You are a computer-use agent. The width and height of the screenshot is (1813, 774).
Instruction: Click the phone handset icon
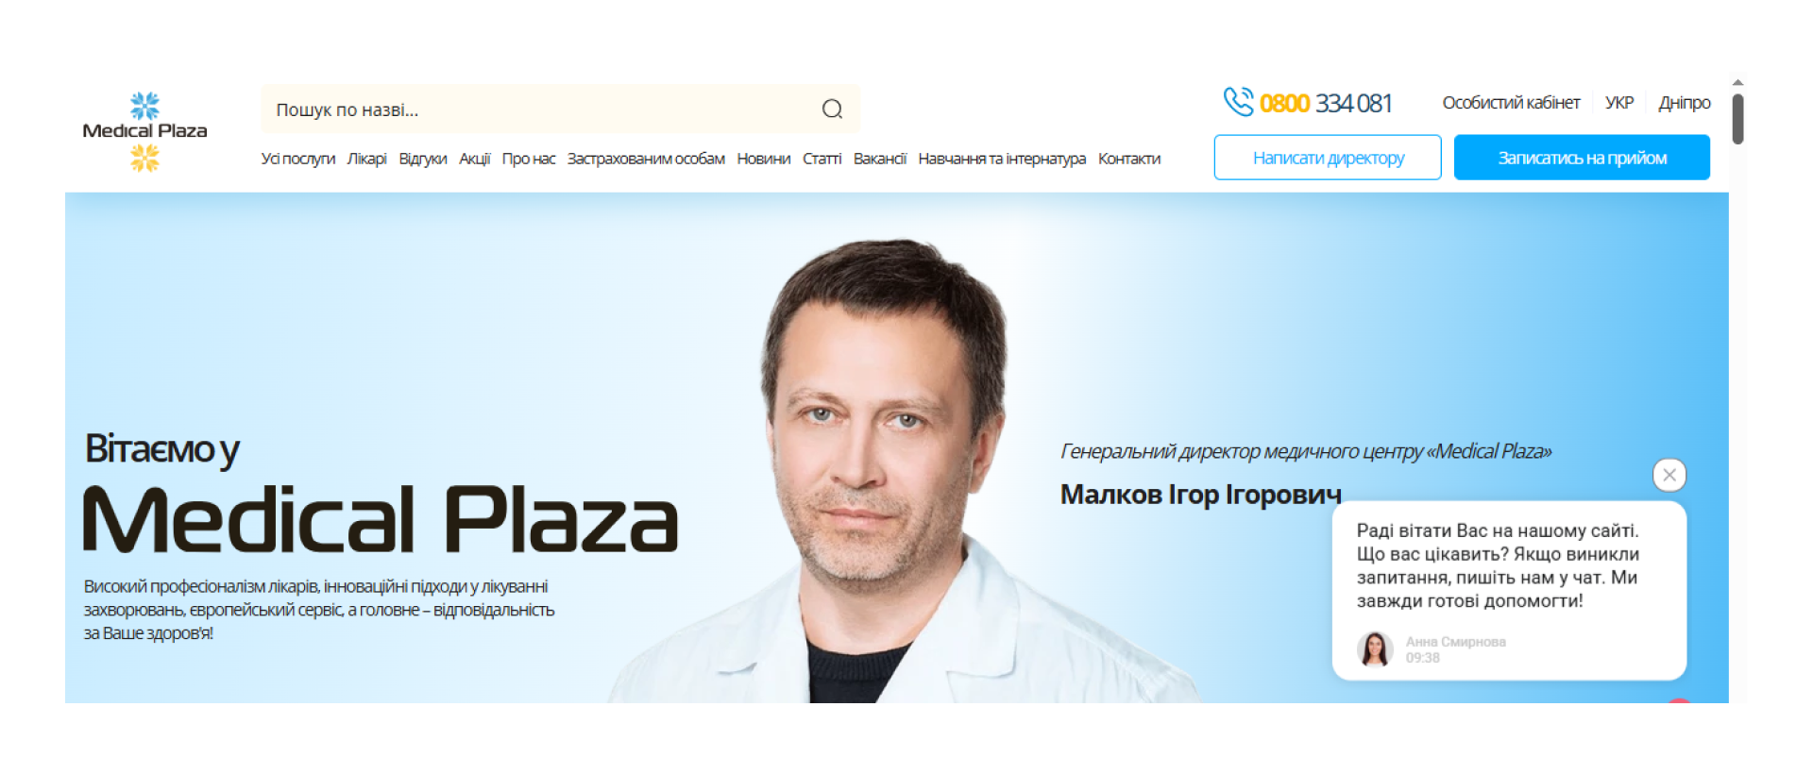point(1238,102)
